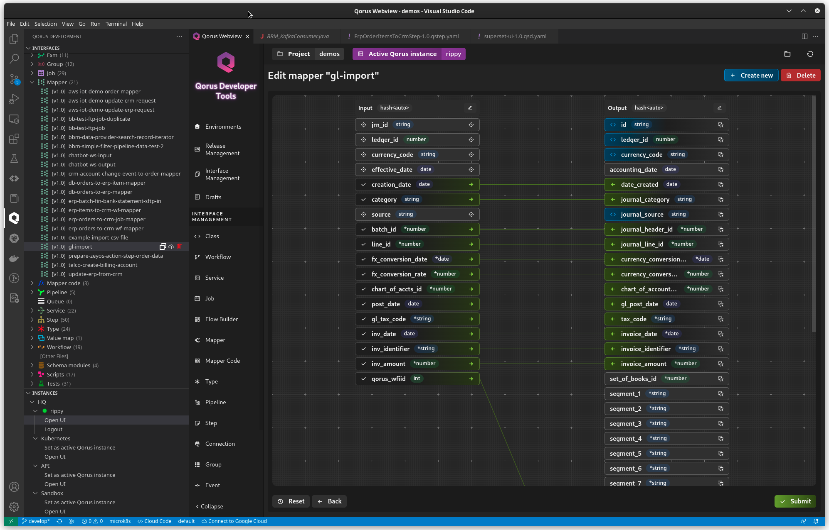The image size is (829, 530).
Task: Click the Submit button
Action: click(795, 501)
